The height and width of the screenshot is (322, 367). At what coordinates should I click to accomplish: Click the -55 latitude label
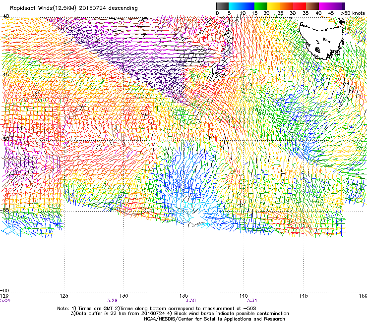pos(4,210)
